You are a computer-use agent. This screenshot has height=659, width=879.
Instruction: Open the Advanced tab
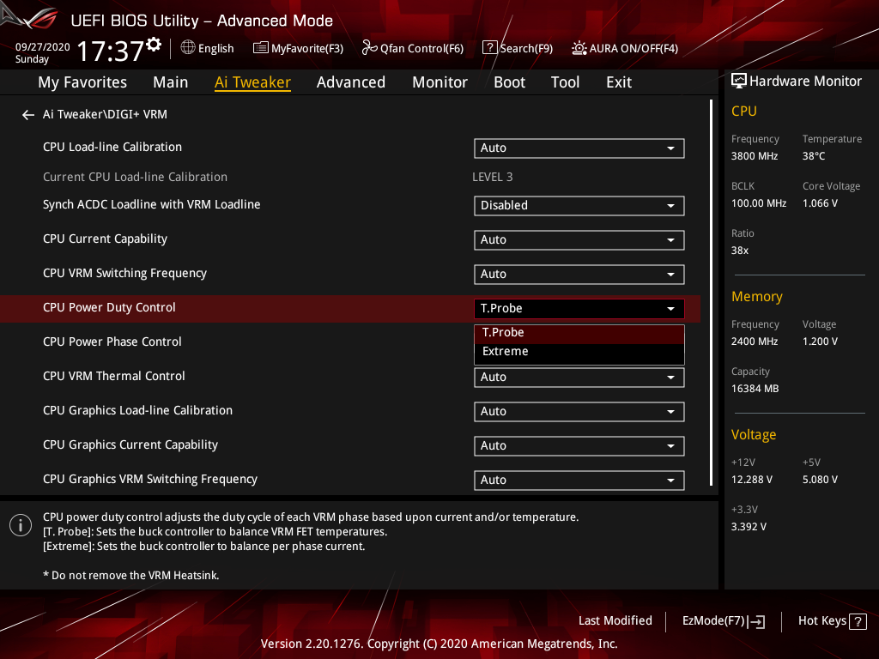click(351, 82)
